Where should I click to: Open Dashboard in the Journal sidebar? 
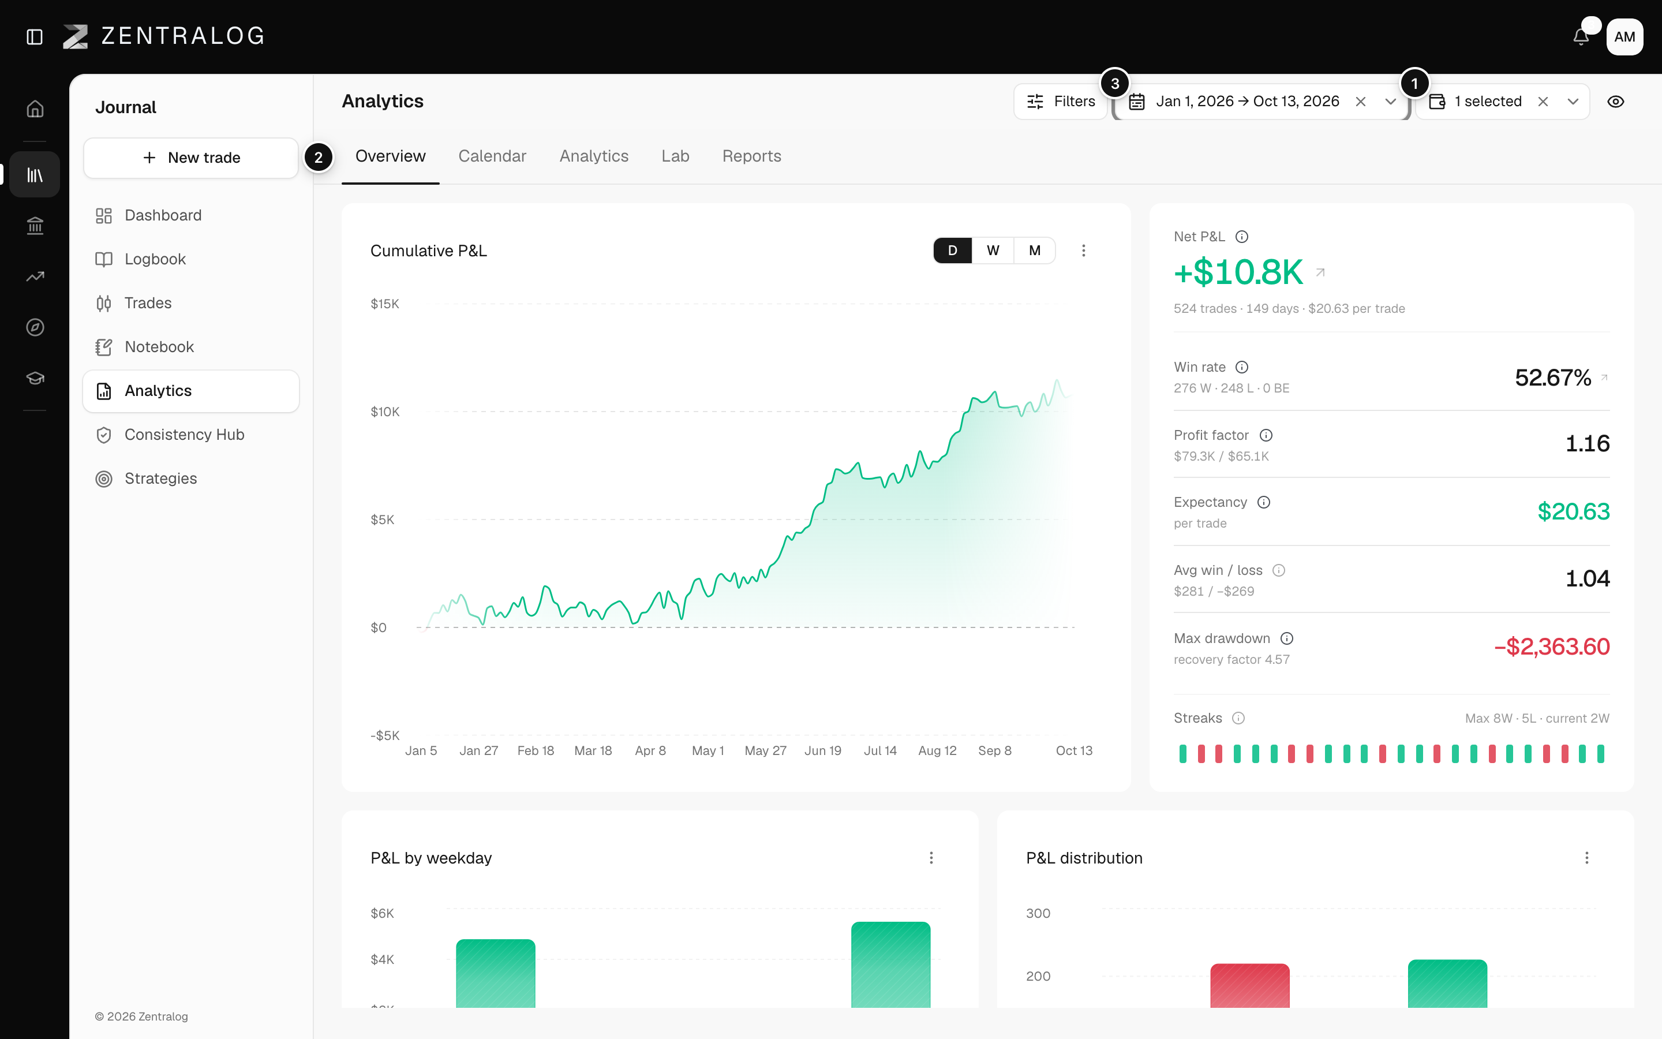pyautogui.click(x=191, y=216)
